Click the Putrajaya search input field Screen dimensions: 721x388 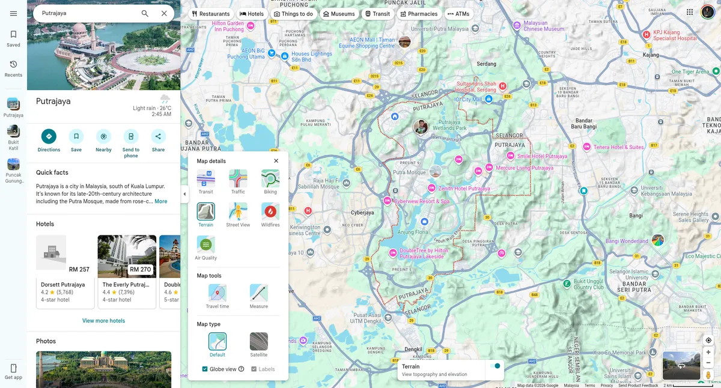click(x=87, y=13)
